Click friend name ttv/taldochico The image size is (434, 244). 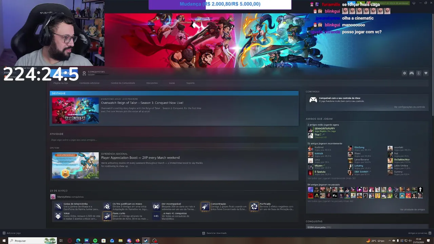click(402, 160)
